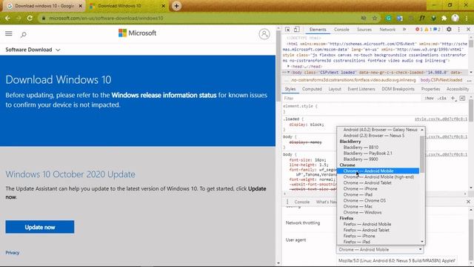Screen dimensions: 474x267
Task: Open the Privacy link
Action: [13, 252]
